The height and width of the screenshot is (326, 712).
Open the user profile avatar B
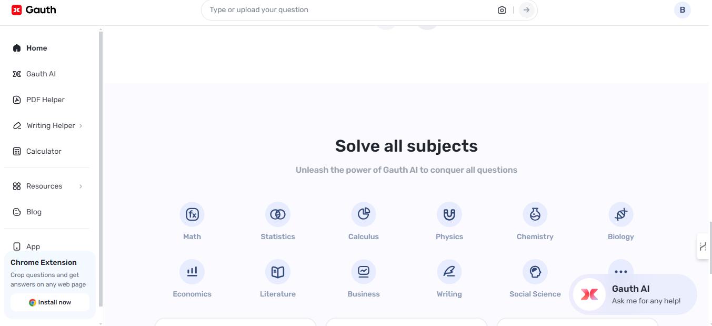click(683, 10)
